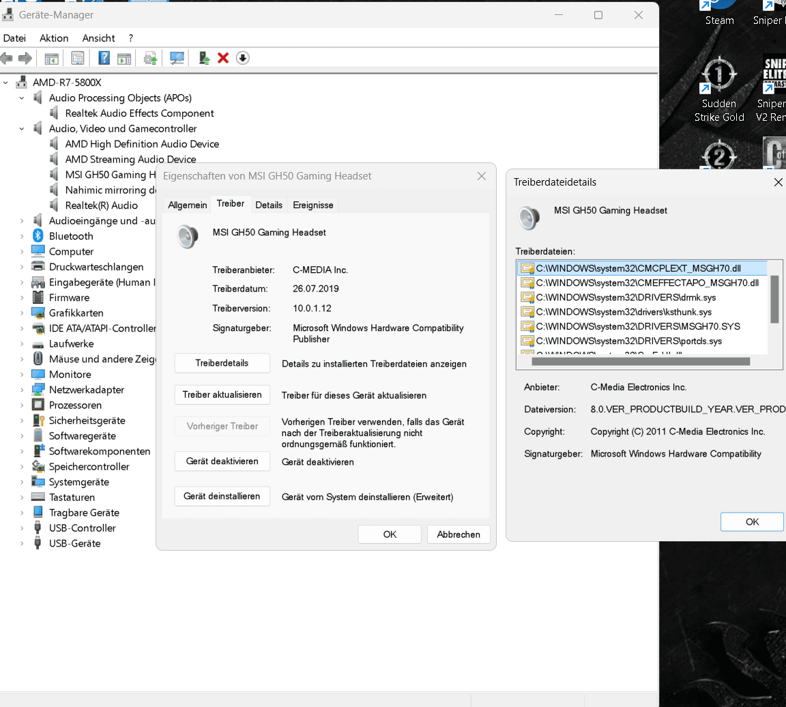Select Realtek(R) Audio in device tree
This screenshot has height=707, width=786.
point(101,205)
